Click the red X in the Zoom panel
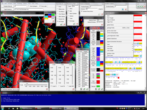The width and height of the screenshot is (147, 110). click(x=47, y=89)
